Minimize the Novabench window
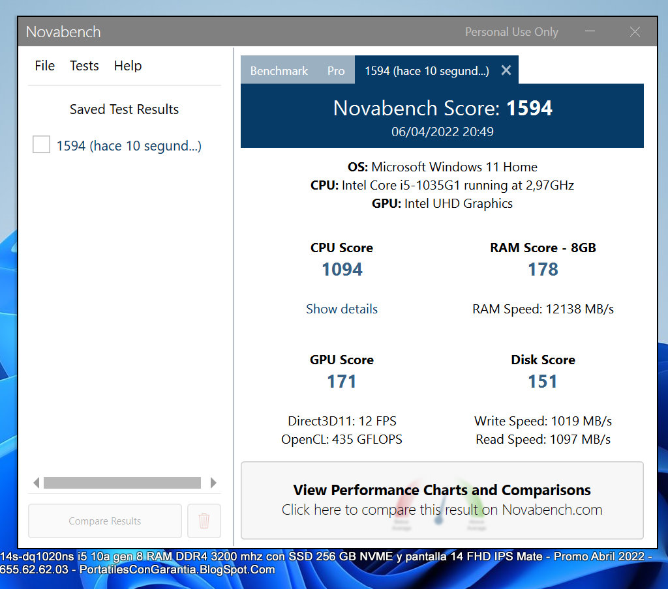This screenshot has width=668, height=589. coord(590,31)
